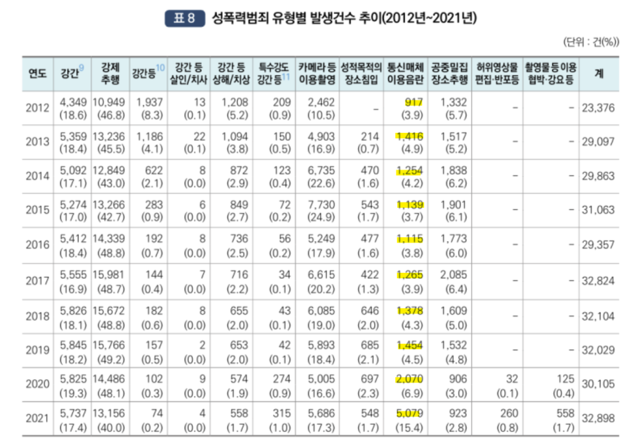Click the 2013 장소침입 value '214'
Screen dimensions: 635x447
pos(369,137)
